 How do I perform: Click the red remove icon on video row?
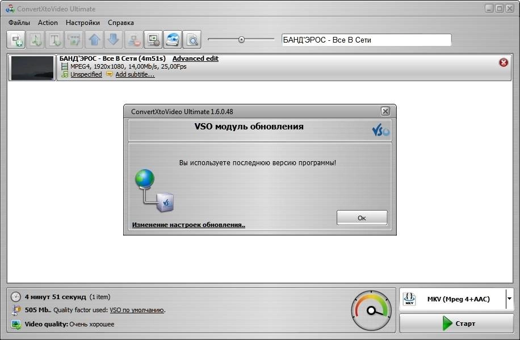point(504,62)
